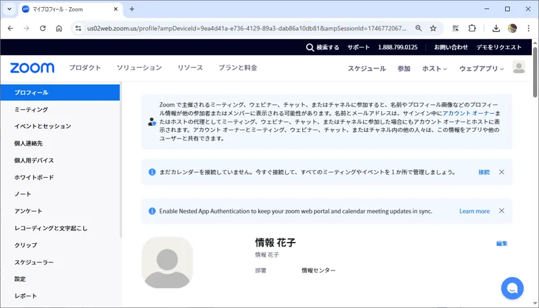Open the サポート link
The image size is (539, 308).
(x=358, y=47)
